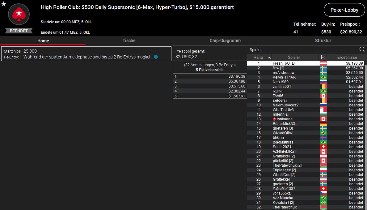Screen dimensions: 367x210
Task: Open the Chip-Diagramm tab
Action: click(225, 41)
